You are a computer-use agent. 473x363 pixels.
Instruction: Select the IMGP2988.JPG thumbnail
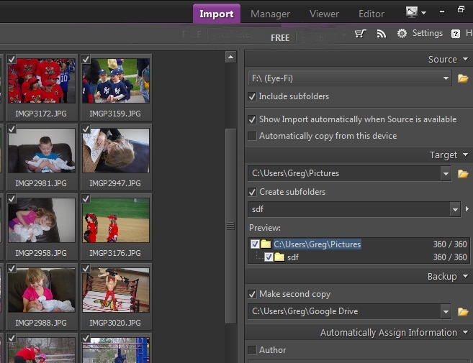pyautogui.click(x=42, y=290)
